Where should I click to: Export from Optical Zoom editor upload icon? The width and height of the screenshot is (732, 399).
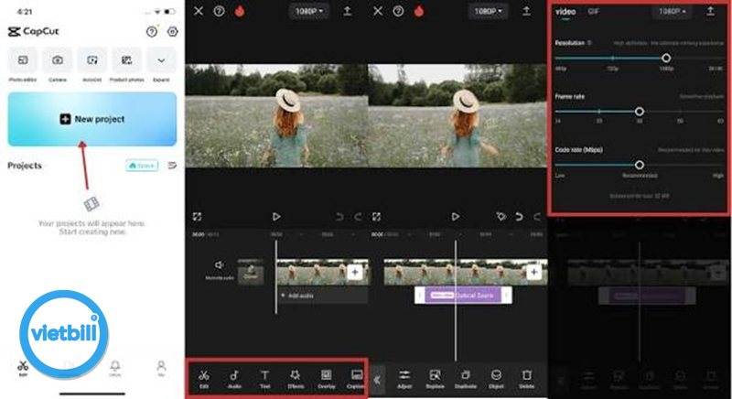[527, 11]
